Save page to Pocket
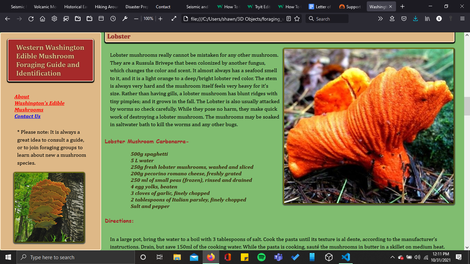 pos(404,19)
